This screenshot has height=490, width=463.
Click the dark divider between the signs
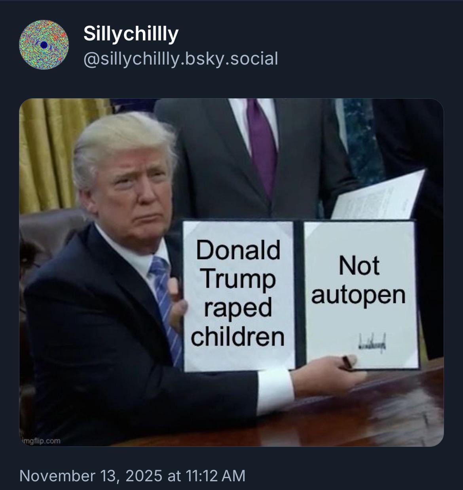point(300,295)
